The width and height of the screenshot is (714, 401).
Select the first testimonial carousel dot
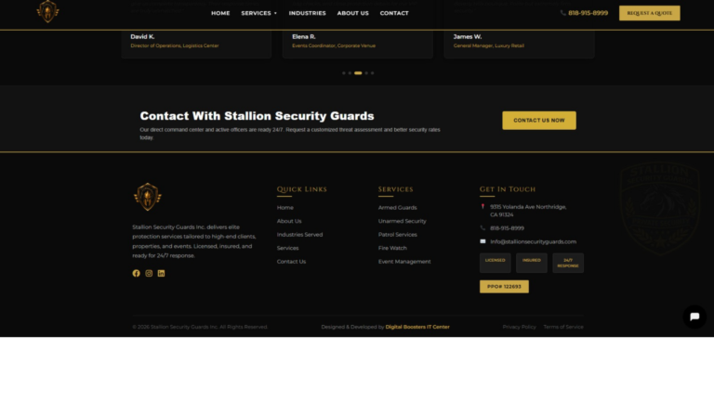[x=344, y=72]
